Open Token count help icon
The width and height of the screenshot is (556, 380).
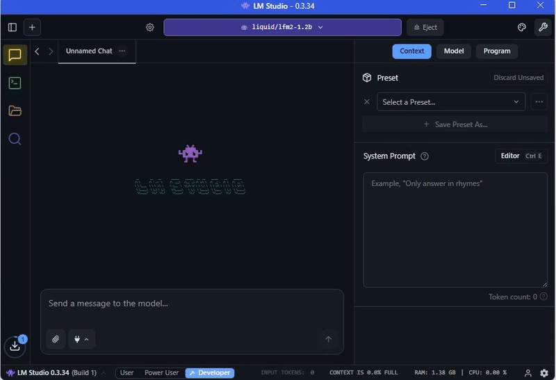coord(543,297)
